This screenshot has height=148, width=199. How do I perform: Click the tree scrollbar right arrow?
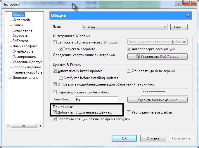41,126
